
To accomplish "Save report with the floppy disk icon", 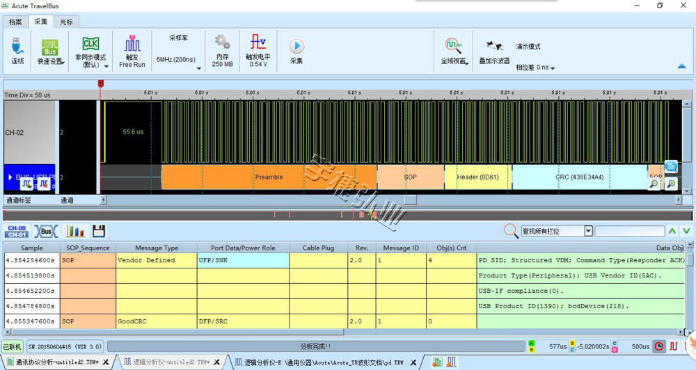I will 99,231.
